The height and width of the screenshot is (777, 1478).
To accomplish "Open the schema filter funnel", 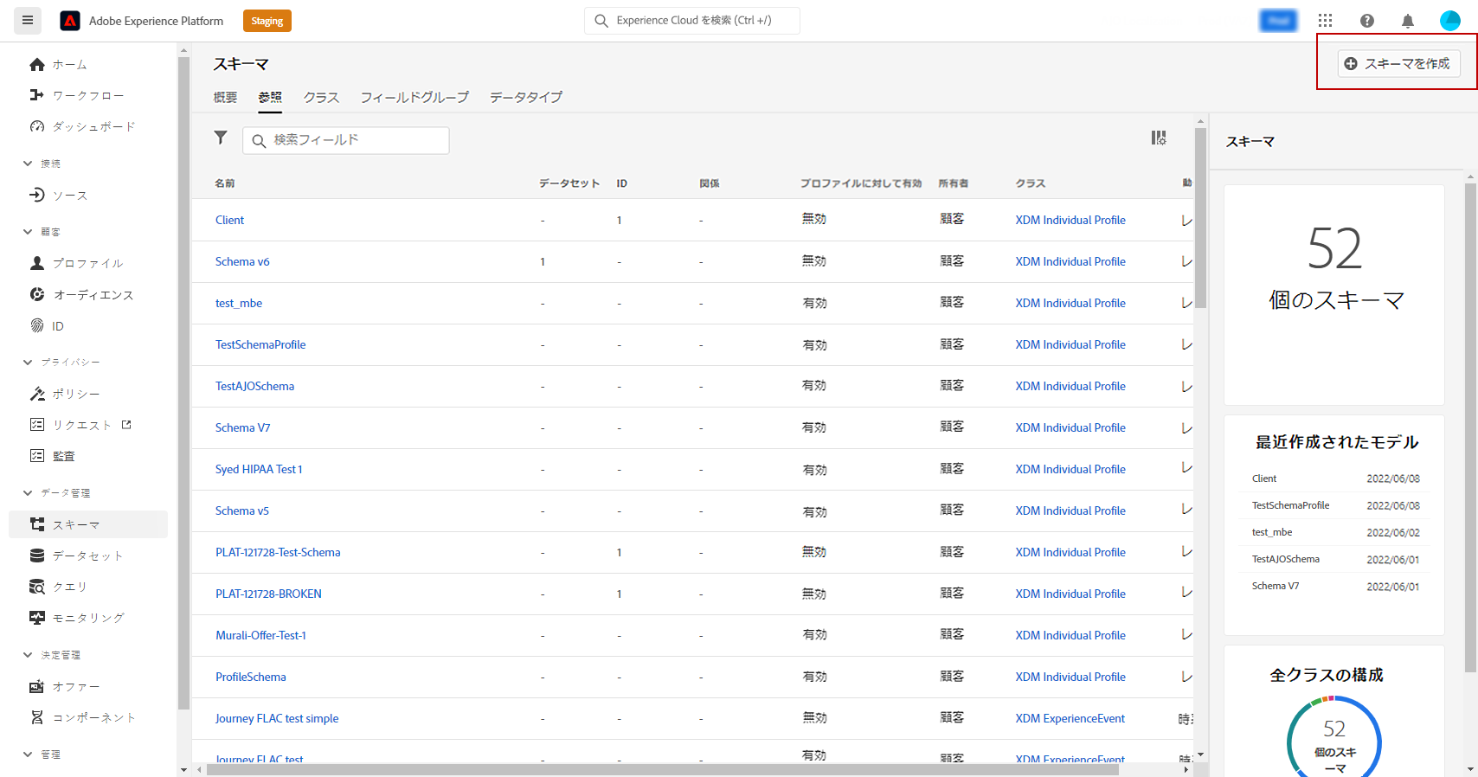I will click(x=221, y=138).
